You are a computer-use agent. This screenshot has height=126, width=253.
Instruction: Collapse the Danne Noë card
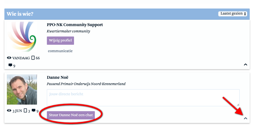[x=245, y=118]
